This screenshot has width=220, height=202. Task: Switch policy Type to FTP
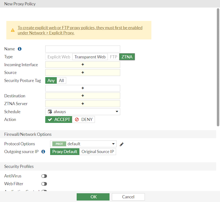tap(113, 57)
